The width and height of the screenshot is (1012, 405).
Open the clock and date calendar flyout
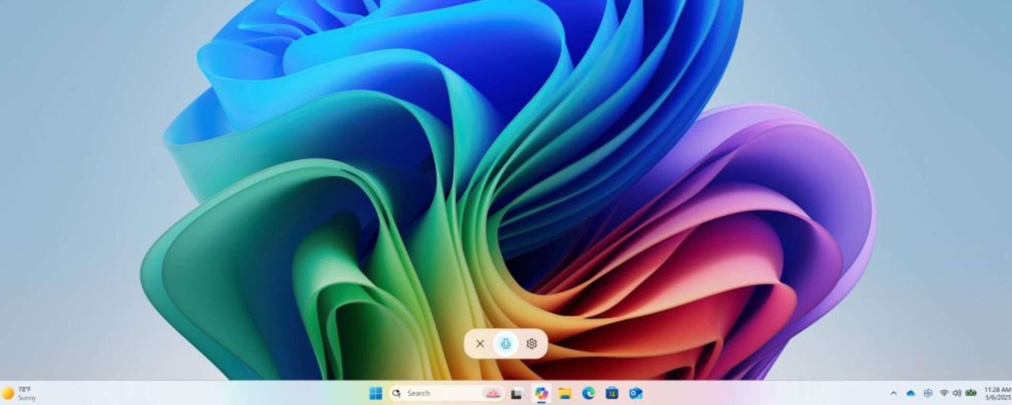(x=998, y=393)
